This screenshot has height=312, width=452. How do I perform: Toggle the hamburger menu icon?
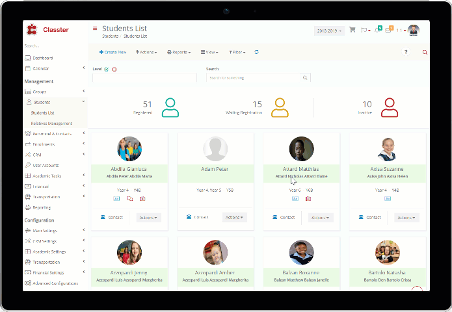(95, 28)
